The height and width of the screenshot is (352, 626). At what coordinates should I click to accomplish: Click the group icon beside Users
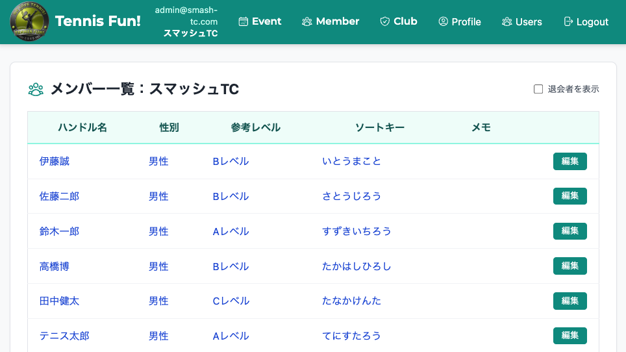click(507, 21)
